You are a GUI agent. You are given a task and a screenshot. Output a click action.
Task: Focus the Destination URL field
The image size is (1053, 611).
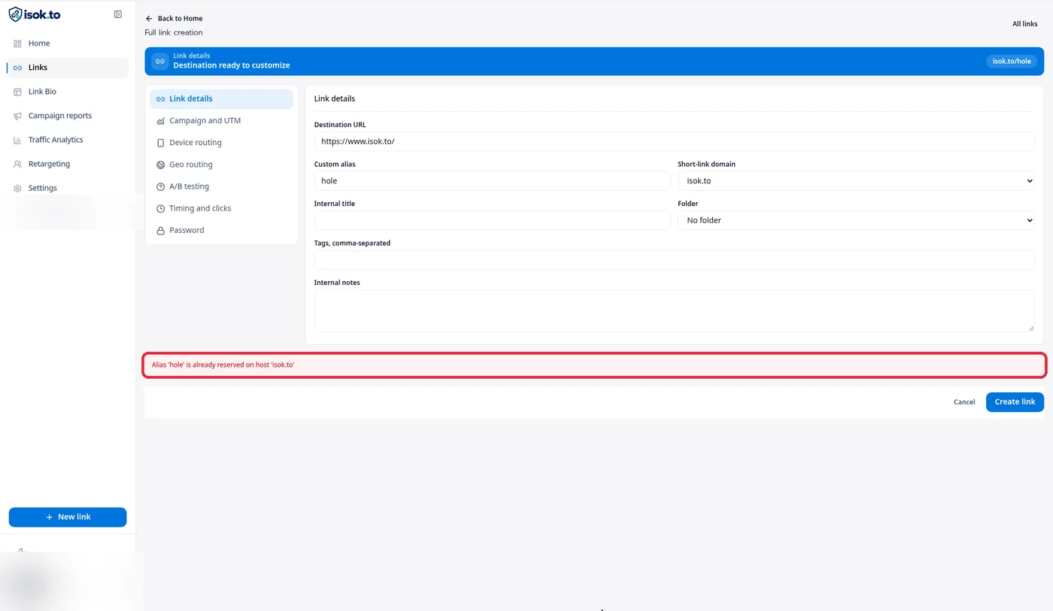click(674, 141)
